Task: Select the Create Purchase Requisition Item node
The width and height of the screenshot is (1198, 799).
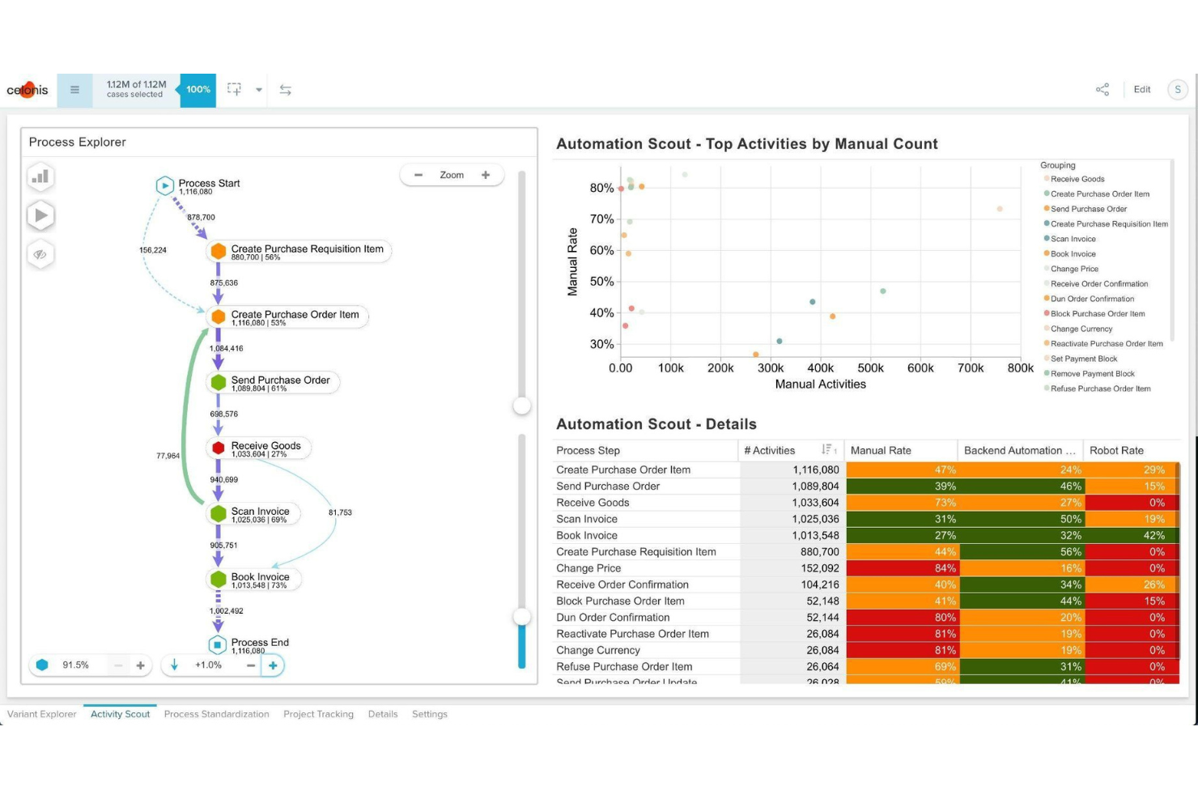Action: (299, 251)
